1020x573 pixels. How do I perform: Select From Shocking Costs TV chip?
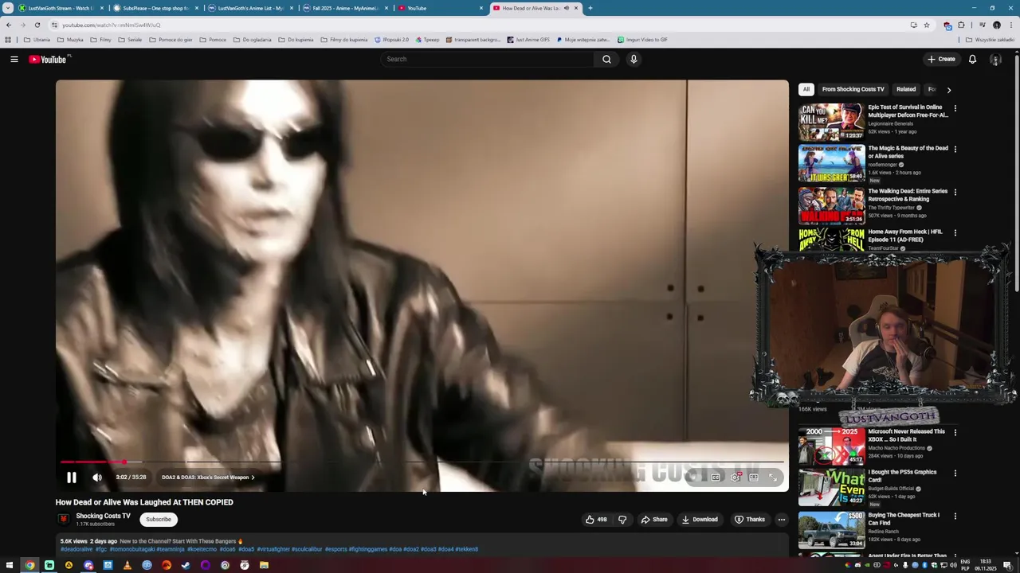[x=853, y=89]
